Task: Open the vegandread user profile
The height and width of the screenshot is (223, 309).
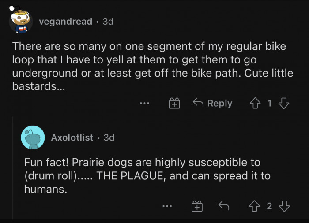Action: (x=65, y=21)
